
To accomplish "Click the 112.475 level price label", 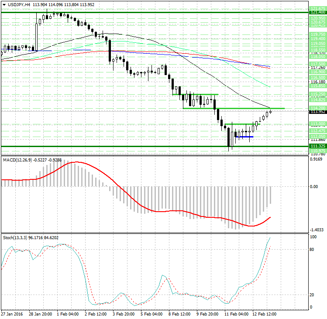I will click(318, 131).
